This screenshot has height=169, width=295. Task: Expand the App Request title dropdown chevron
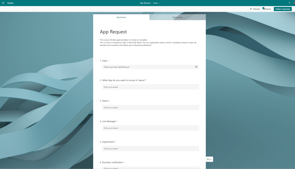pyautogui.click(x=160, y=3)
